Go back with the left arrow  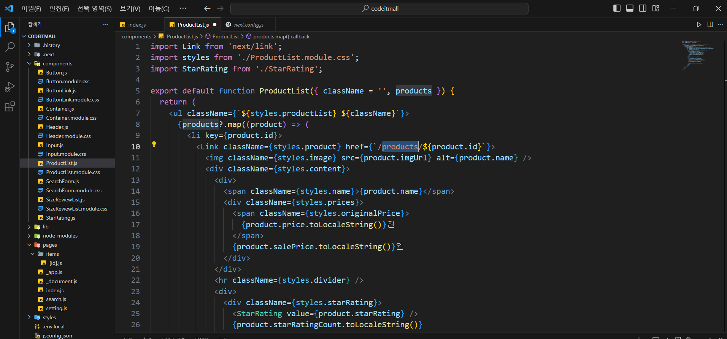(x=207, y=8)
